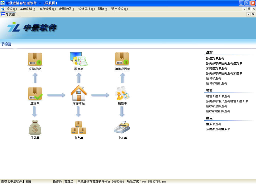Open the 调拨单 transfer order icon
Screen dimensions: 256x184
click(78, 59)
